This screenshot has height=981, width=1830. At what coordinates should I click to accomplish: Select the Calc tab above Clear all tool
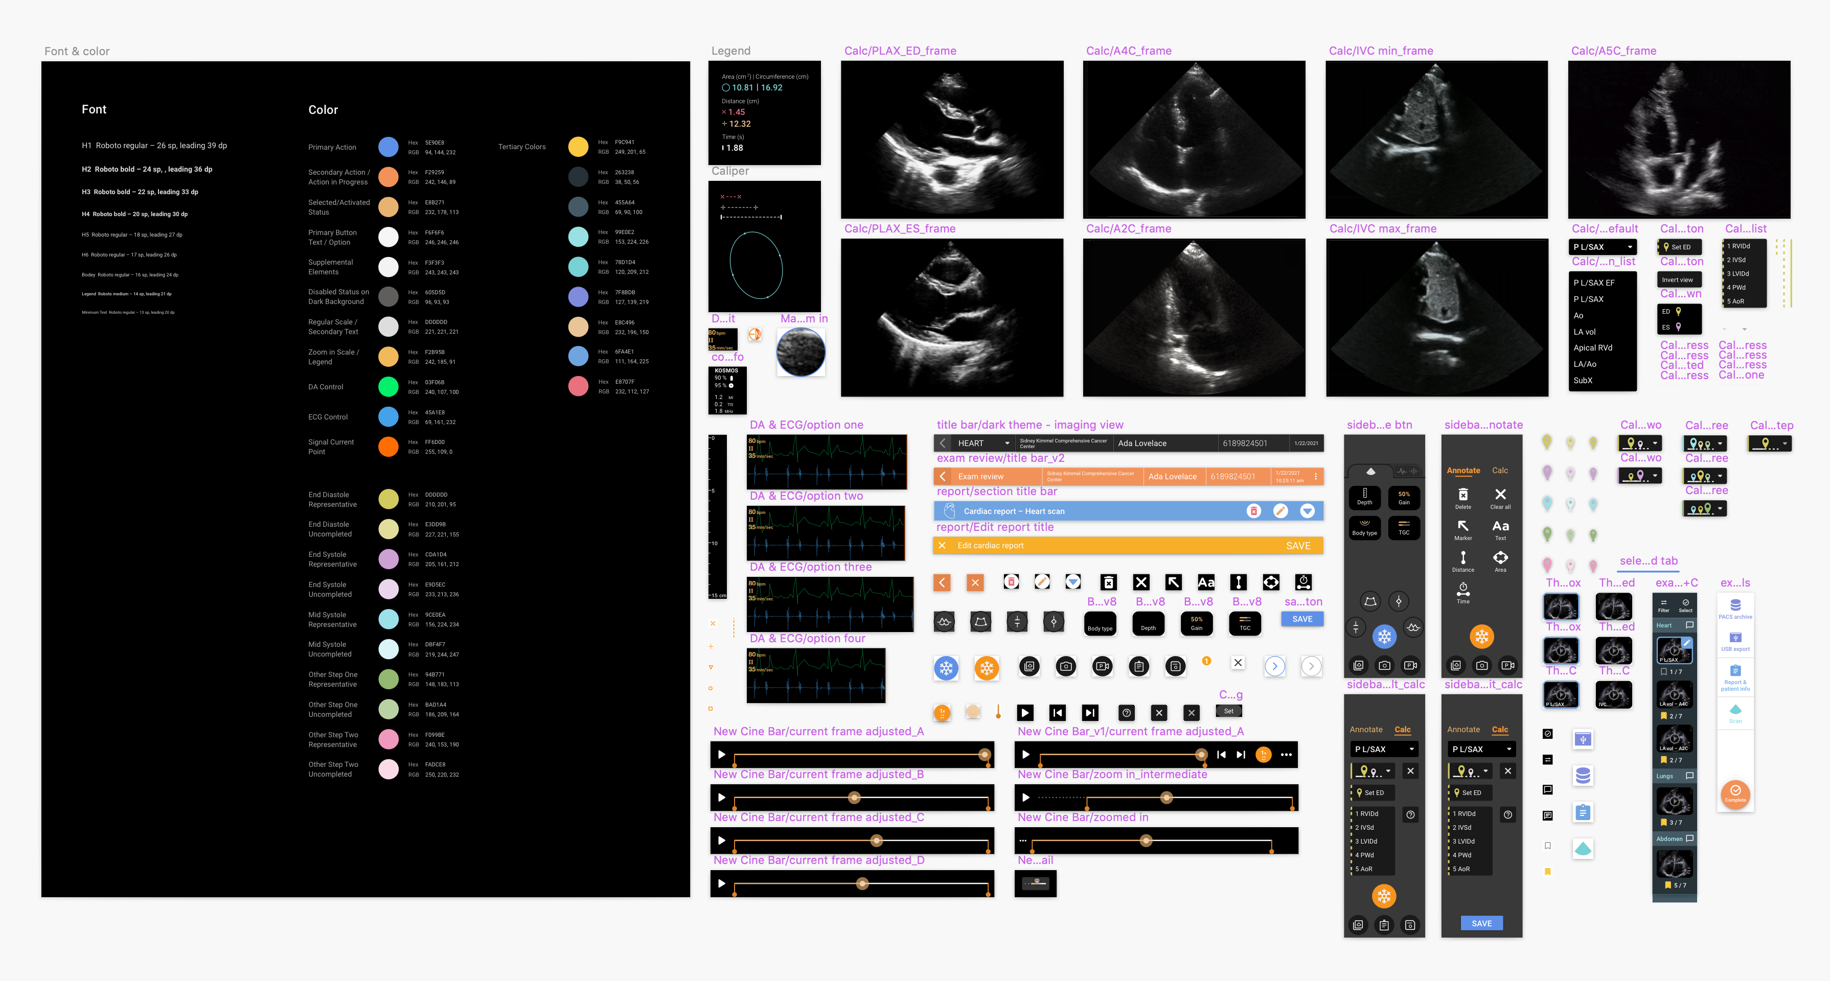[1500, 471]
